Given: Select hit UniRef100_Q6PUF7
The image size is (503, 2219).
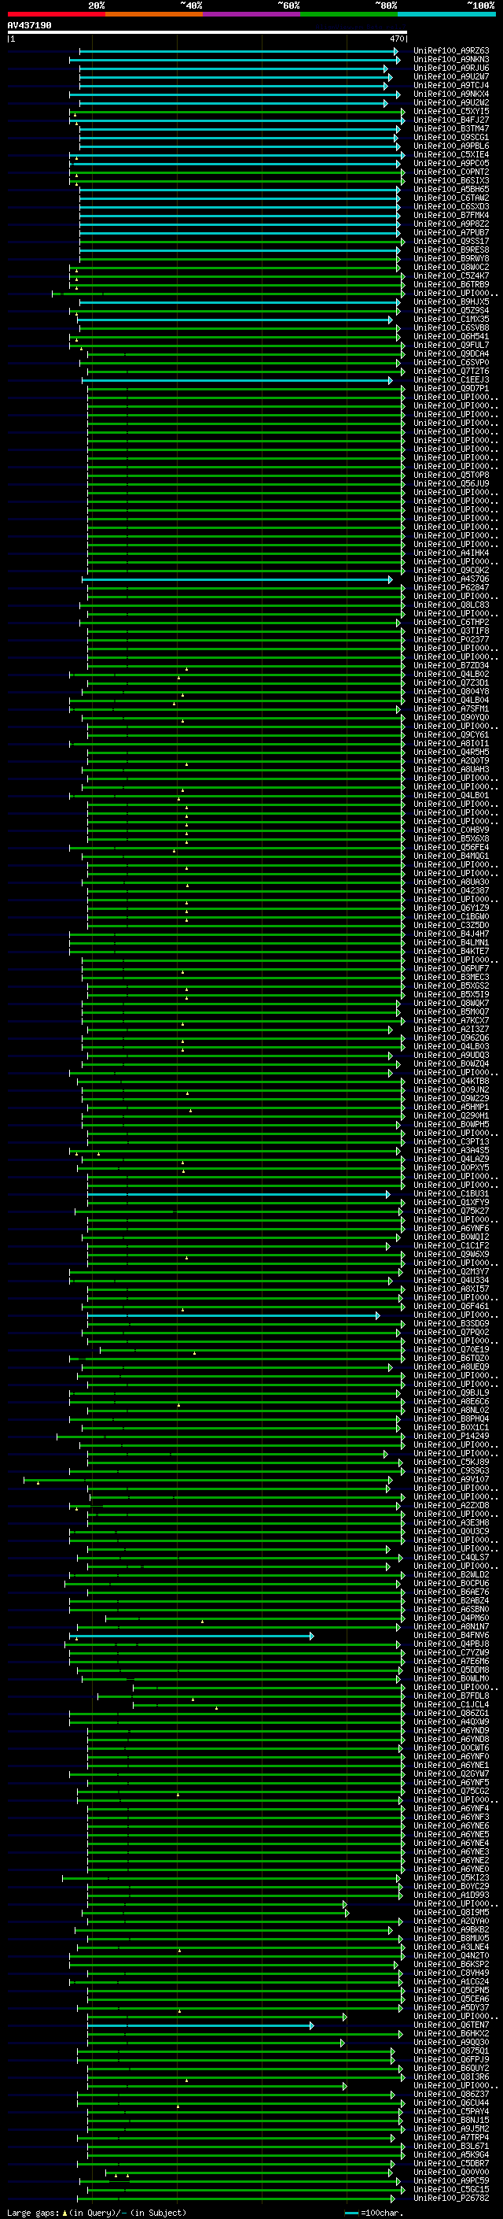Looking at the screenshot, I should (451, 968).
